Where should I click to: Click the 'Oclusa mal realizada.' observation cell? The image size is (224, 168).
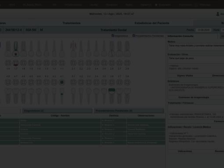(146, 125)
